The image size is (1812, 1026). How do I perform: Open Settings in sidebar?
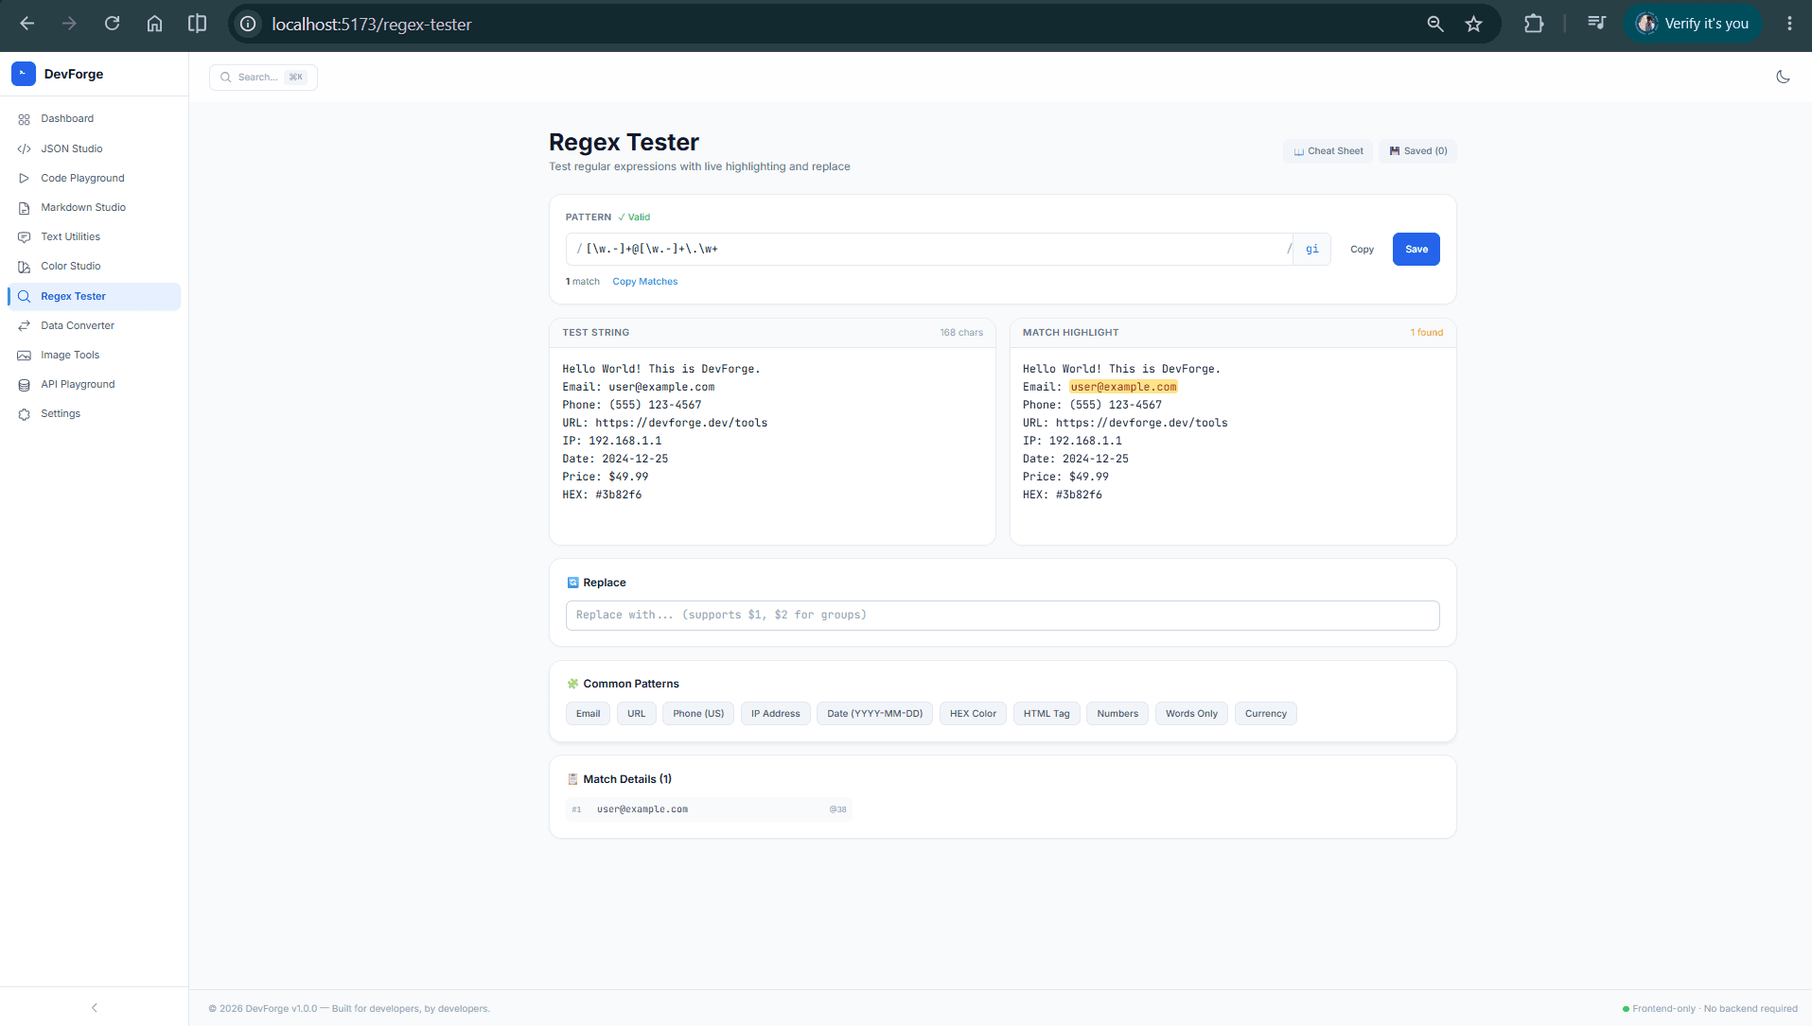[94, 414]
